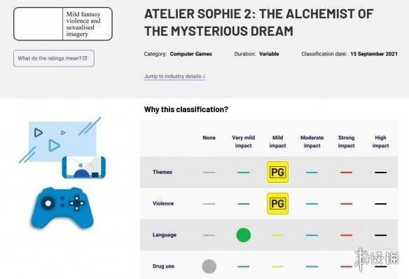The image size is (409, 279).
Task: Click grey circle in Drug use row
Action: point(209,266)
